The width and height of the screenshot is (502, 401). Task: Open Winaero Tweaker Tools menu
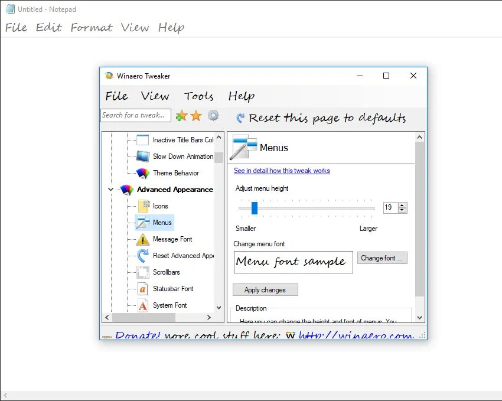[x=198, y=96]
